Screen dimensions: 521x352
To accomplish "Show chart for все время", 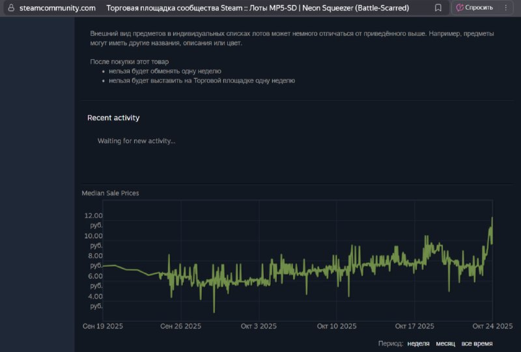I will (x=477, y=344).
